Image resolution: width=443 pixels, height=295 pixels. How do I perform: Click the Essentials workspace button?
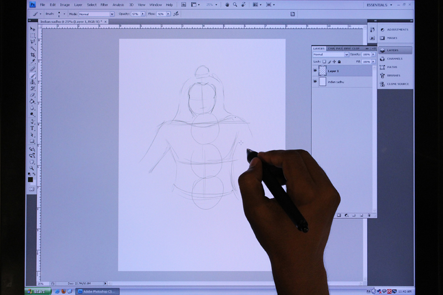[x=380, y=5]
